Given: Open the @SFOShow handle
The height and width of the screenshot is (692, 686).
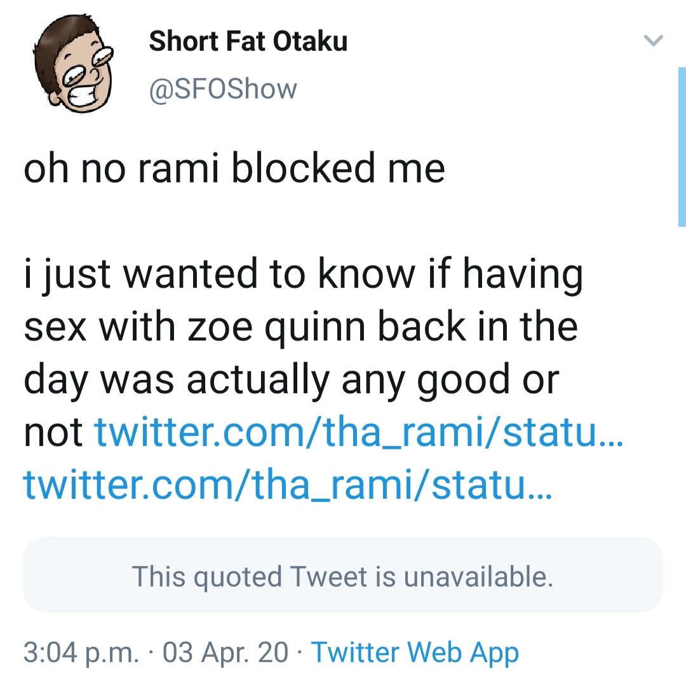Looking at the screenshot, I should (222, 89).
